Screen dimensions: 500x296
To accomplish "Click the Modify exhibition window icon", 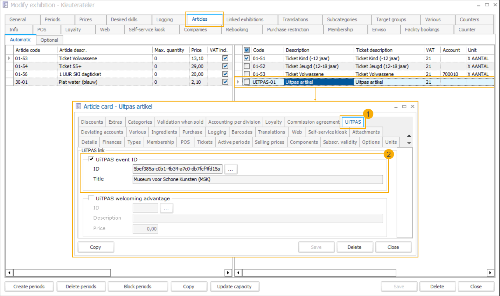I will click(5, 5).
